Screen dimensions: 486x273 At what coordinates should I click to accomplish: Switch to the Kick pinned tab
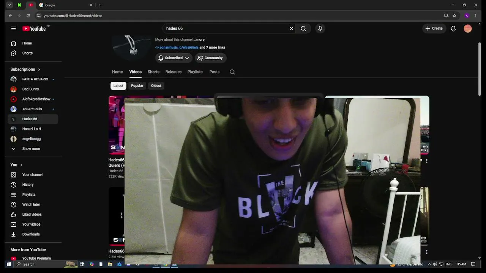click(19, 5)
